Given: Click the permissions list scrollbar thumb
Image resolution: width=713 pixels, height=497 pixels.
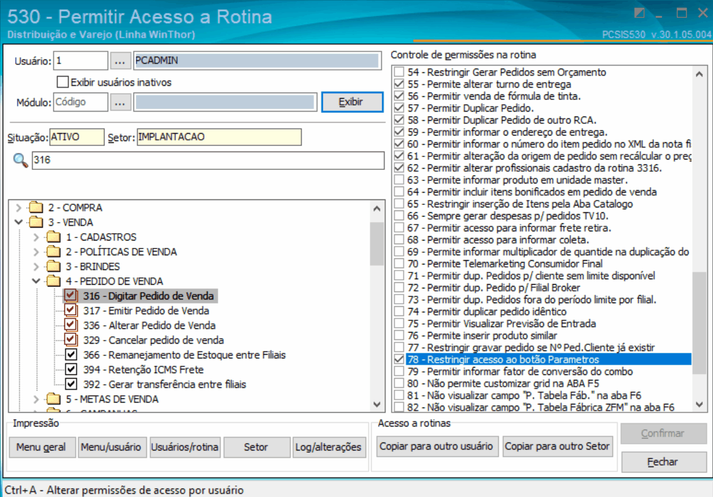Looking at the screenshot, I should click(x=699, y=323).
